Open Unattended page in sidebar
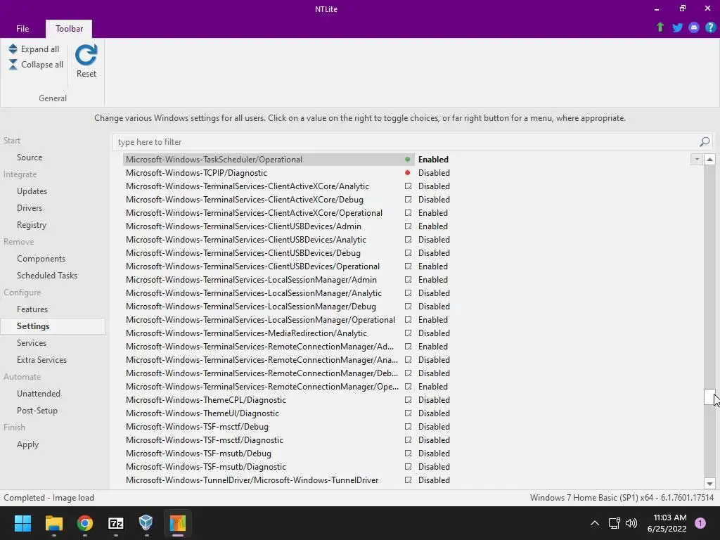 (39, 394)
